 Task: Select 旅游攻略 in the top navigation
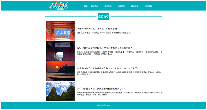tap(121, 6)
